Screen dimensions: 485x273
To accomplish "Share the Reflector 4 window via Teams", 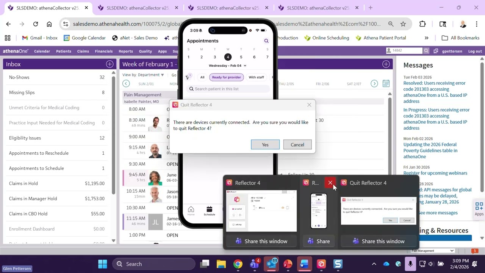I will point(261,241).
